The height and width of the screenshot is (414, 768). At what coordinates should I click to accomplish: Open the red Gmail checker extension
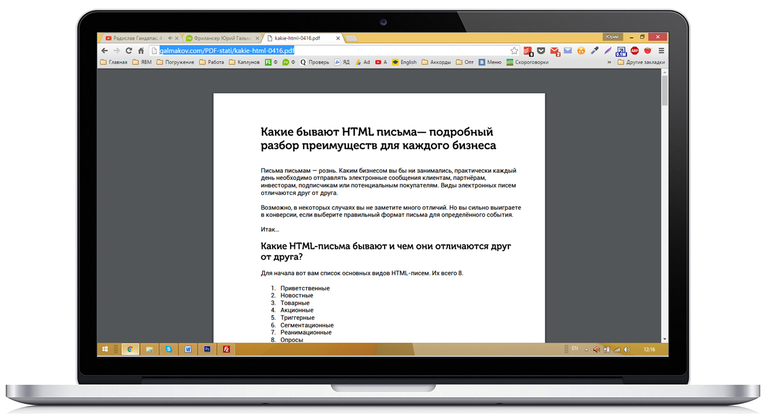click(x=555, y=51)
